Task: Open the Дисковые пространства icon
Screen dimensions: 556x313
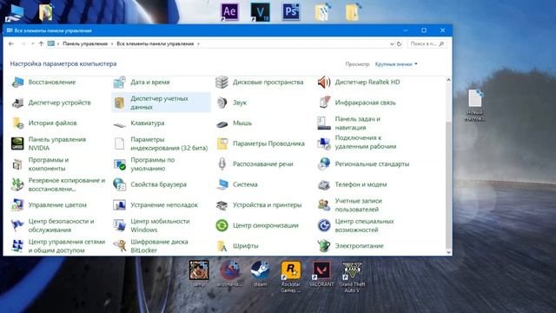Action: point(222,82)
